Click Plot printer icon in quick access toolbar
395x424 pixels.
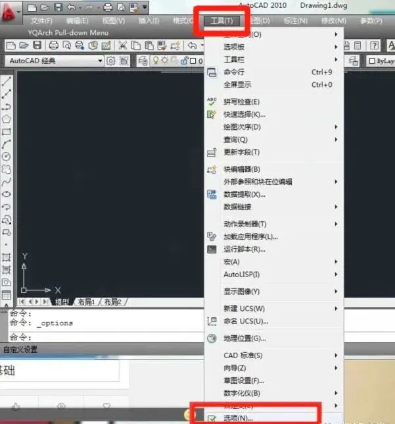(108, 8)
